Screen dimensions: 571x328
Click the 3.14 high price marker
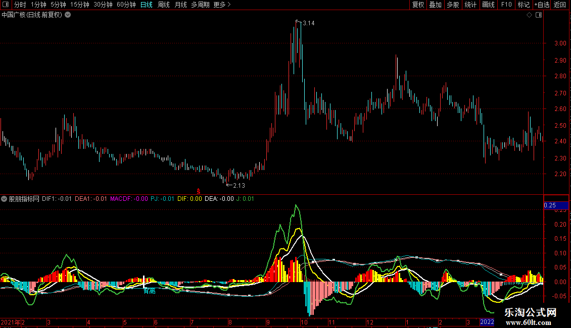308,23
